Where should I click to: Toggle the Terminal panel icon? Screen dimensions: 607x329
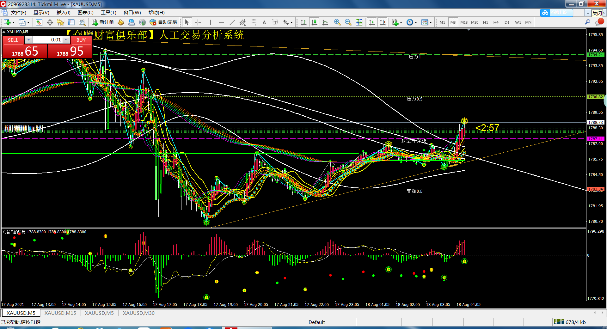pyautogui.click(x=71, y=22)
